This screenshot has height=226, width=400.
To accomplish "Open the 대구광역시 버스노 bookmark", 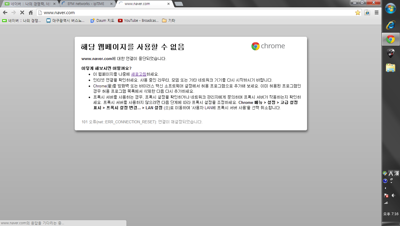I will pyautogui.click(x=65, y=21).
